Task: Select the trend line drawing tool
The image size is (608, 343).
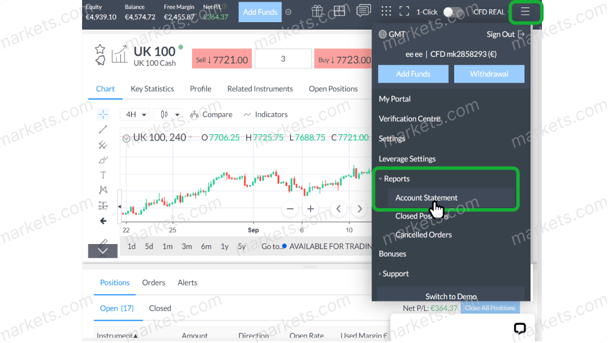Action: [103, 129]
